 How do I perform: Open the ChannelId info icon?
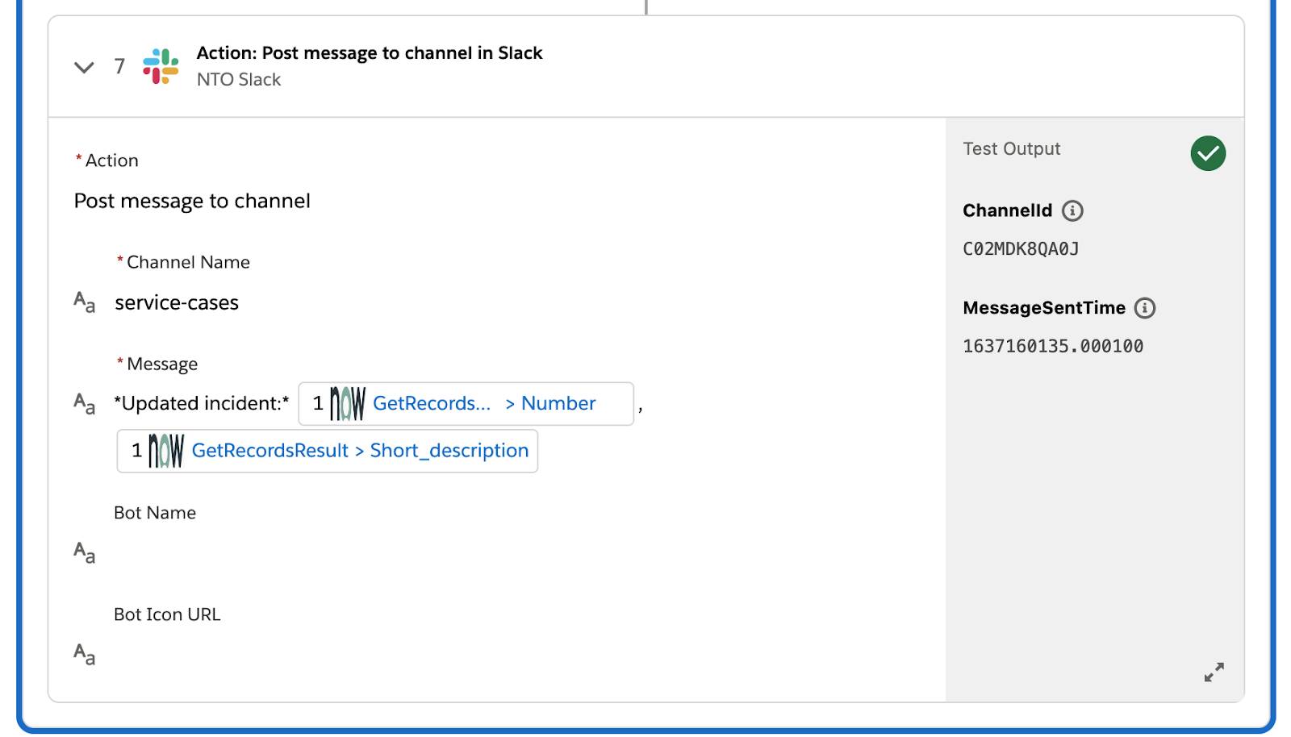pyautogui.click(x=1072, y=210)
